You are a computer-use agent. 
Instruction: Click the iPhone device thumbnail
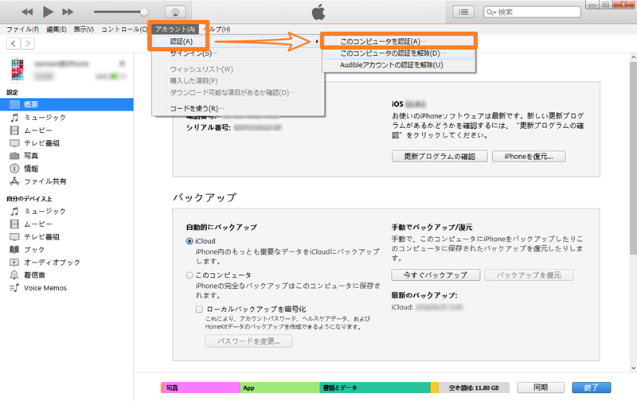pos(17,69)
